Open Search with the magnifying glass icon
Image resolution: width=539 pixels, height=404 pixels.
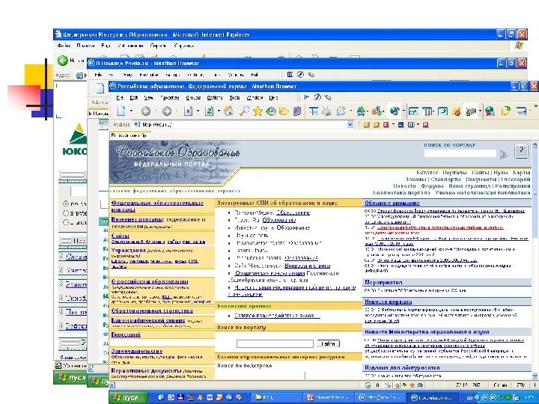(244, 111)
